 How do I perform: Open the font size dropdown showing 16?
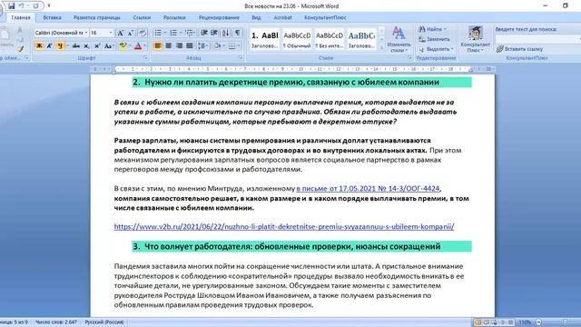tap(111, 33)
